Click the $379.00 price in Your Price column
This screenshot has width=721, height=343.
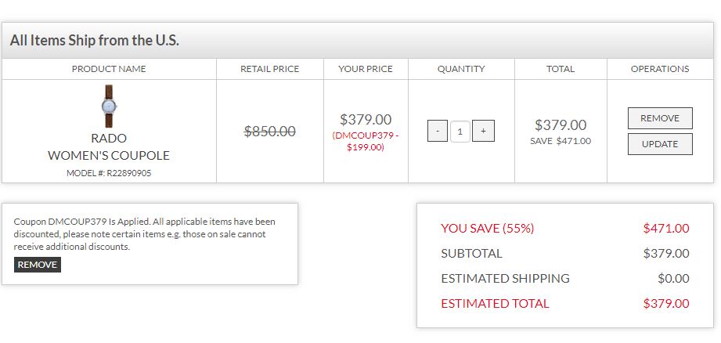point(366,120)
